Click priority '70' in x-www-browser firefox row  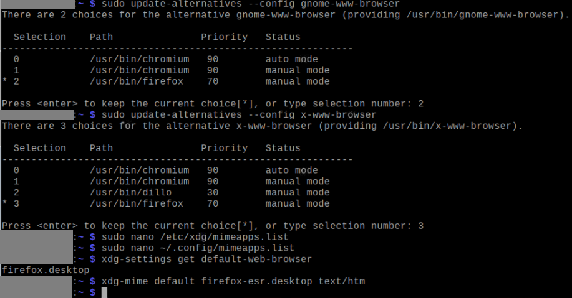[x=213, y=203]
